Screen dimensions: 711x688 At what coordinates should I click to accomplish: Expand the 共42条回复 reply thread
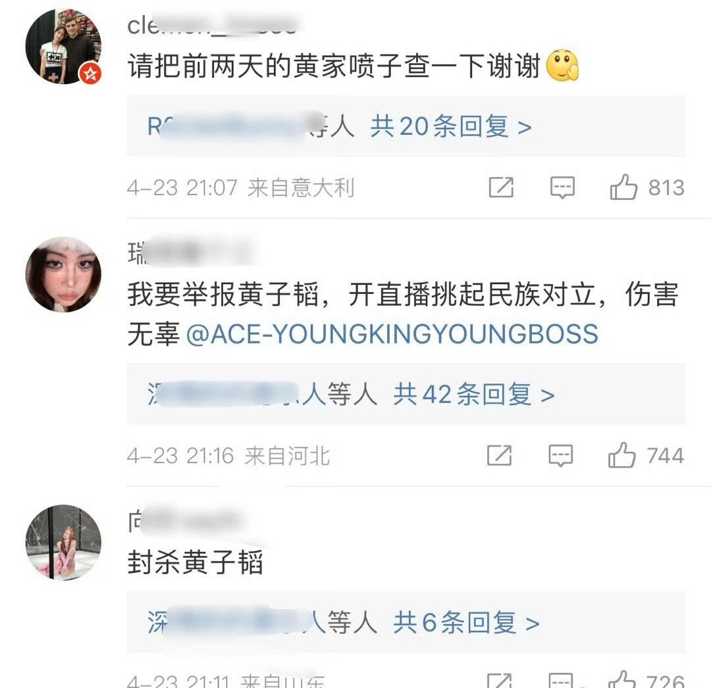pos(474,395)
